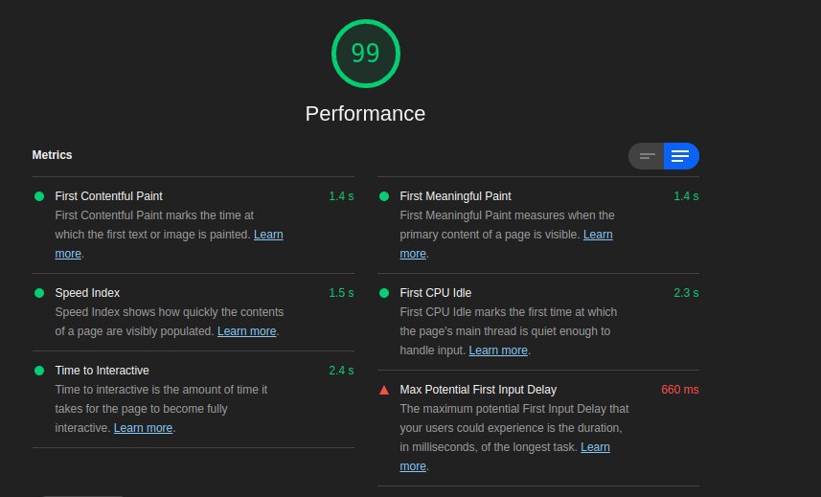This screenshot has width=821, height=497.
Task: Click the 660 ms Input Delay value
Action: (x=679, y=390)
